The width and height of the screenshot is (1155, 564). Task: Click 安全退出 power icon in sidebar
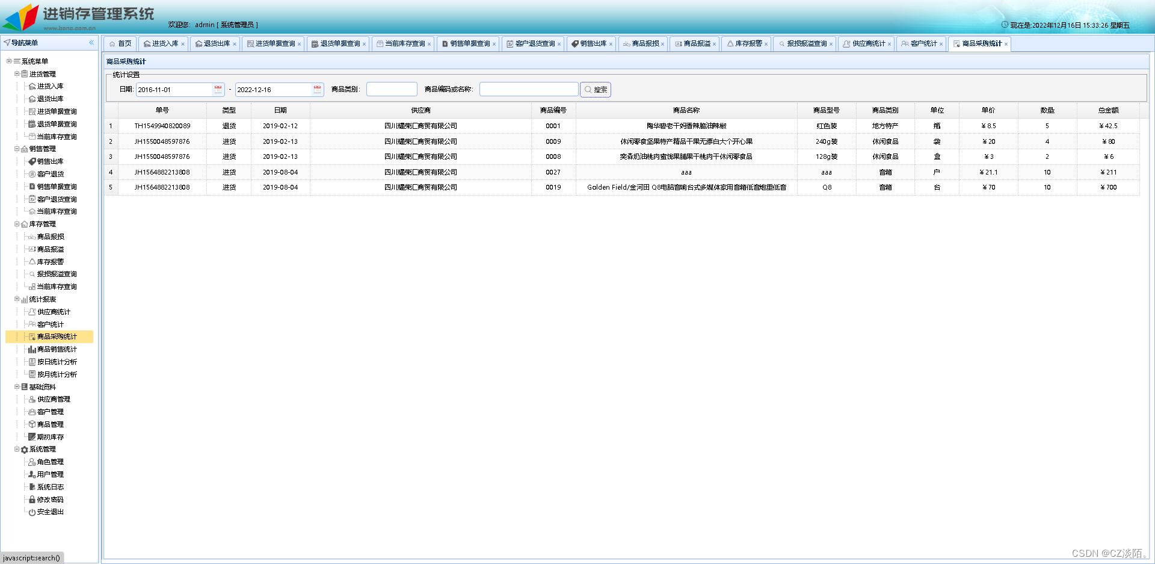pyautogui.click(x=32, y=512)
